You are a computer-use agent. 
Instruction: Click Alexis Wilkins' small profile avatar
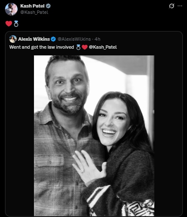pos(13,39)
